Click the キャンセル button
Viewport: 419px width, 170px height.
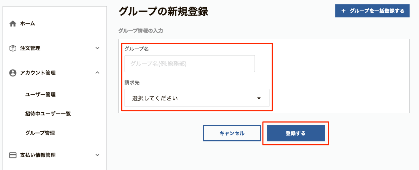(232, 133)
